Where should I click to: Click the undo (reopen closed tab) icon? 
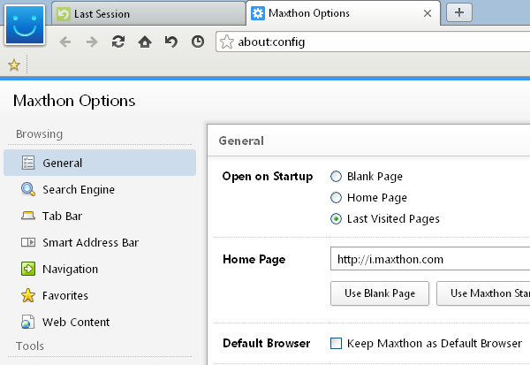(171, 42)
